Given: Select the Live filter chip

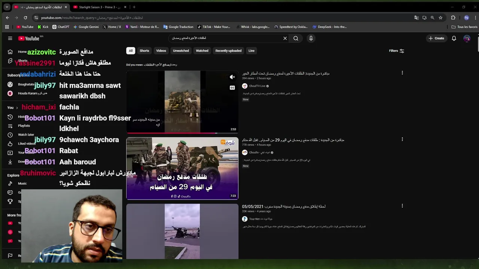Looking at the screenshot, I should pyautogui.click(x=251, y=51).
